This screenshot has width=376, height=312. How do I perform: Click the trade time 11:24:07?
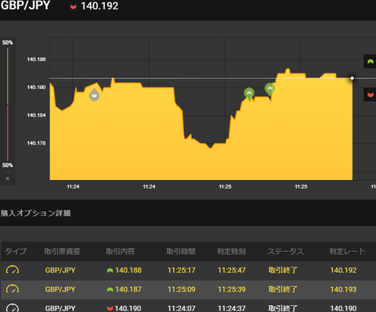(x=182, y=308)
